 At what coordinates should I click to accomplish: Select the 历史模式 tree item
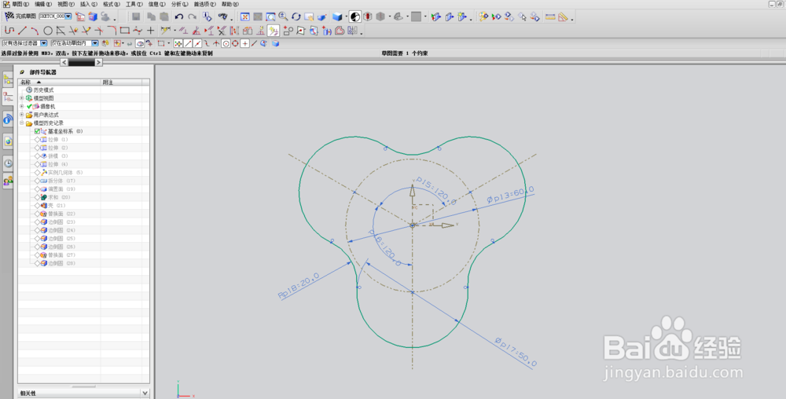43,90
